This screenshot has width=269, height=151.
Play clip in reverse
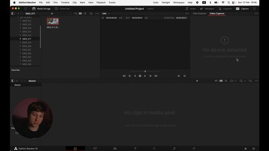[135, 76]
